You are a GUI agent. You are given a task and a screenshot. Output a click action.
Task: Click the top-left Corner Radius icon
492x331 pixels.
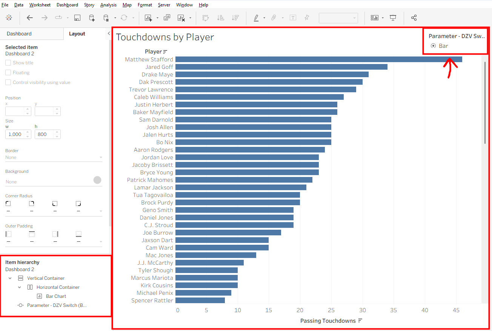(x=8, y=203)
